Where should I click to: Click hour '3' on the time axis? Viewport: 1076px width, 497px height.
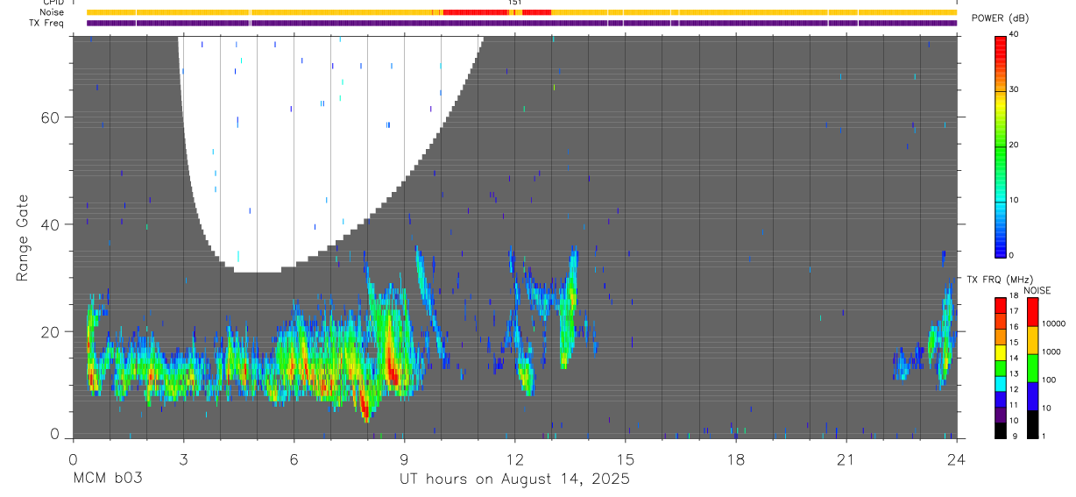(x=183, y=458)
